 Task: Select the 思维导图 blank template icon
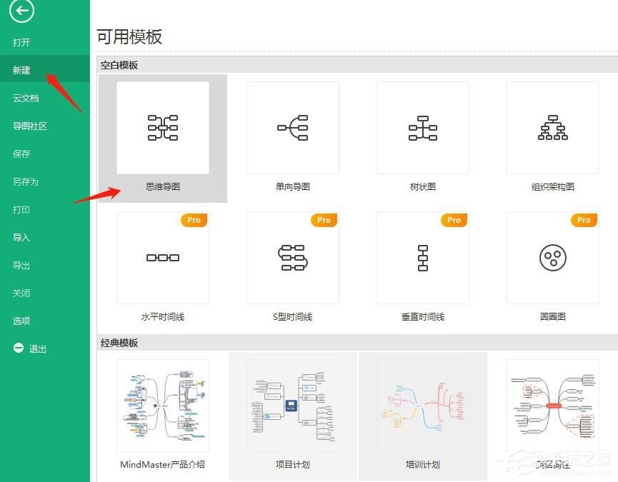click(x=162, y=127)
